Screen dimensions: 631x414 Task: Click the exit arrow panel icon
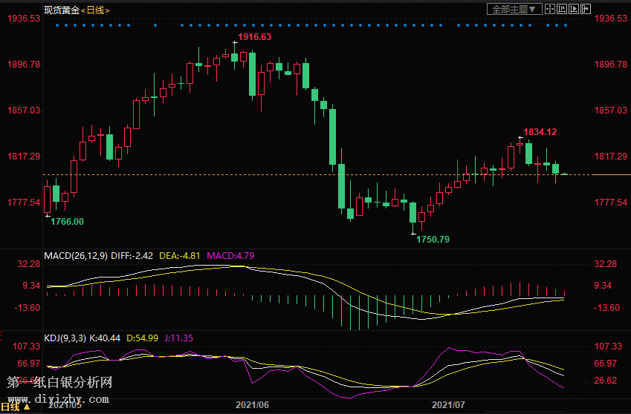pos(585,9)
